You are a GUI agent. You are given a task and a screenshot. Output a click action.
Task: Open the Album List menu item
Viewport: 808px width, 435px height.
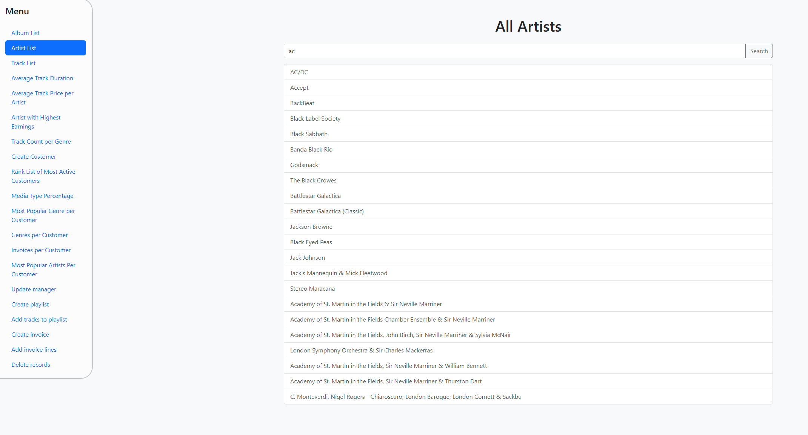[x=25, y=33]
